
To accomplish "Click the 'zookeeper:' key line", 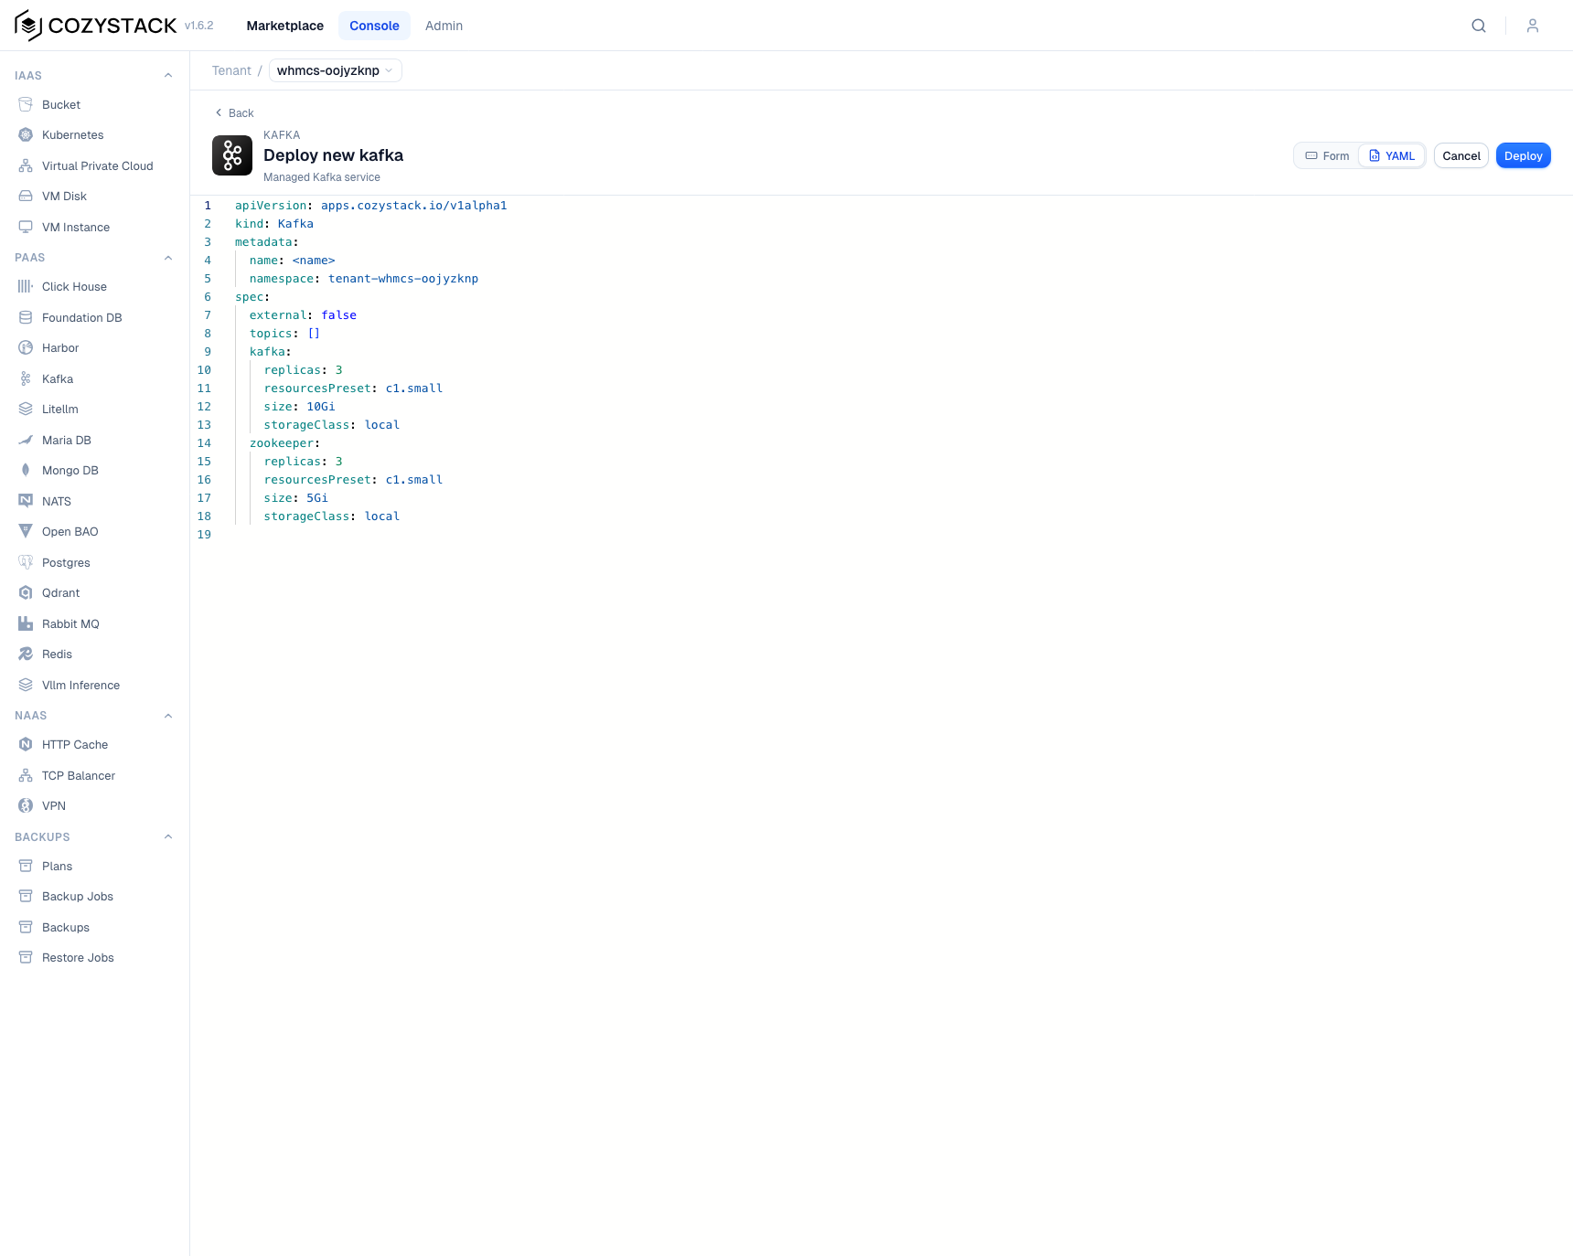I will (x=285, y=443).
